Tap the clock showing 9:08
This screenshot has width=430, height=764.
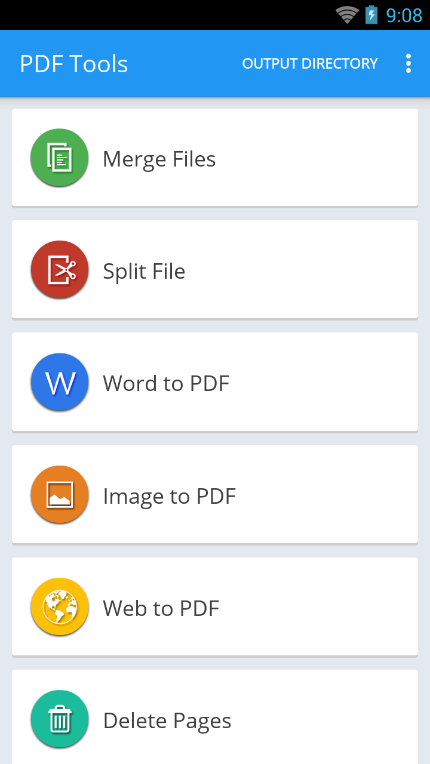click(x=404, y=15)
